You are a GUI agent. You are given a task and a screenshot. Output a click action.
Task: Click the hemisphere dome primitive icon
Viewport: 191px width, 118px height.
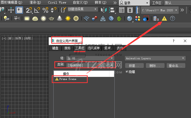35,19
